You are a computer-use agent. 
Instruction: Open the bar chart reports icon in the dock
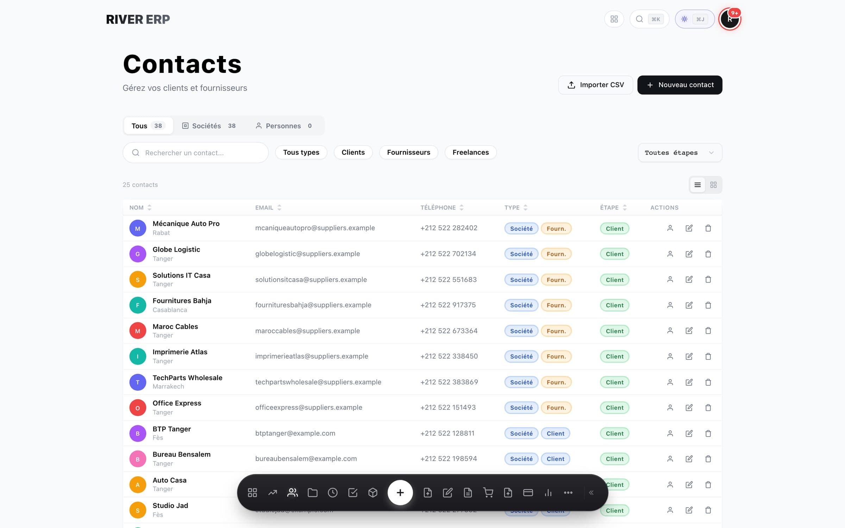[x=548, y=492]
